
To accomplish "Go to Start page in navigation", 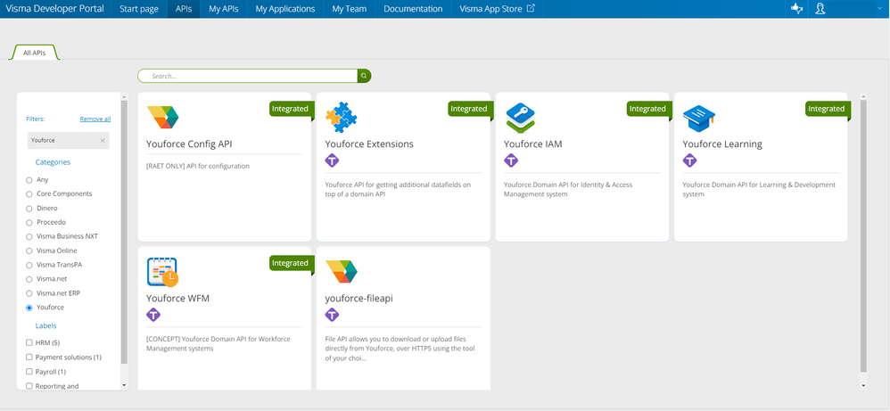I will (x=139, y=9).
